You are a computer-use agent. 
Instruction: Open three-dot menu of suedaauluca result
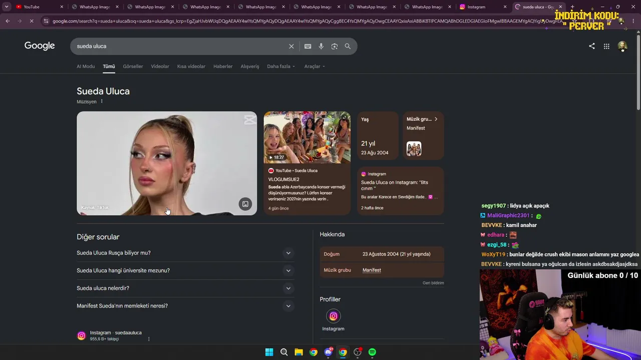[149, 339]
